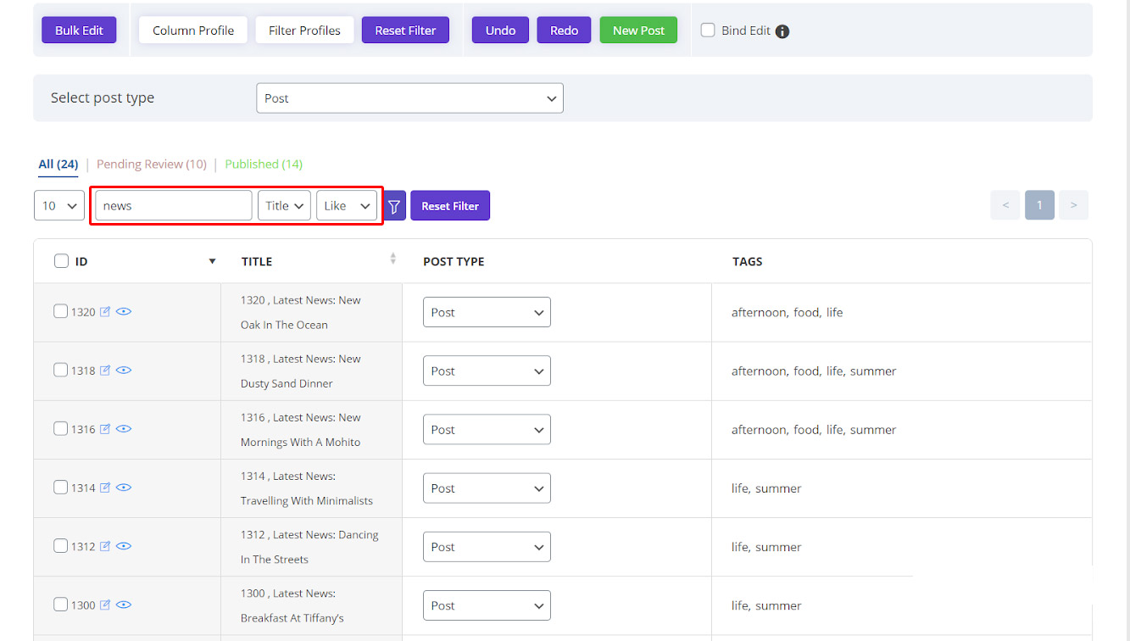Click the sort arrow on the ID column
The width and height of the screenshot is (1130, 641).
212,261
